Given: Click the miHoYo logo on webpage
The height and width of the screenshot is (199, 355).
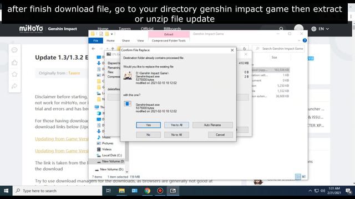Looking at the screenshot, I should (31, 29).
